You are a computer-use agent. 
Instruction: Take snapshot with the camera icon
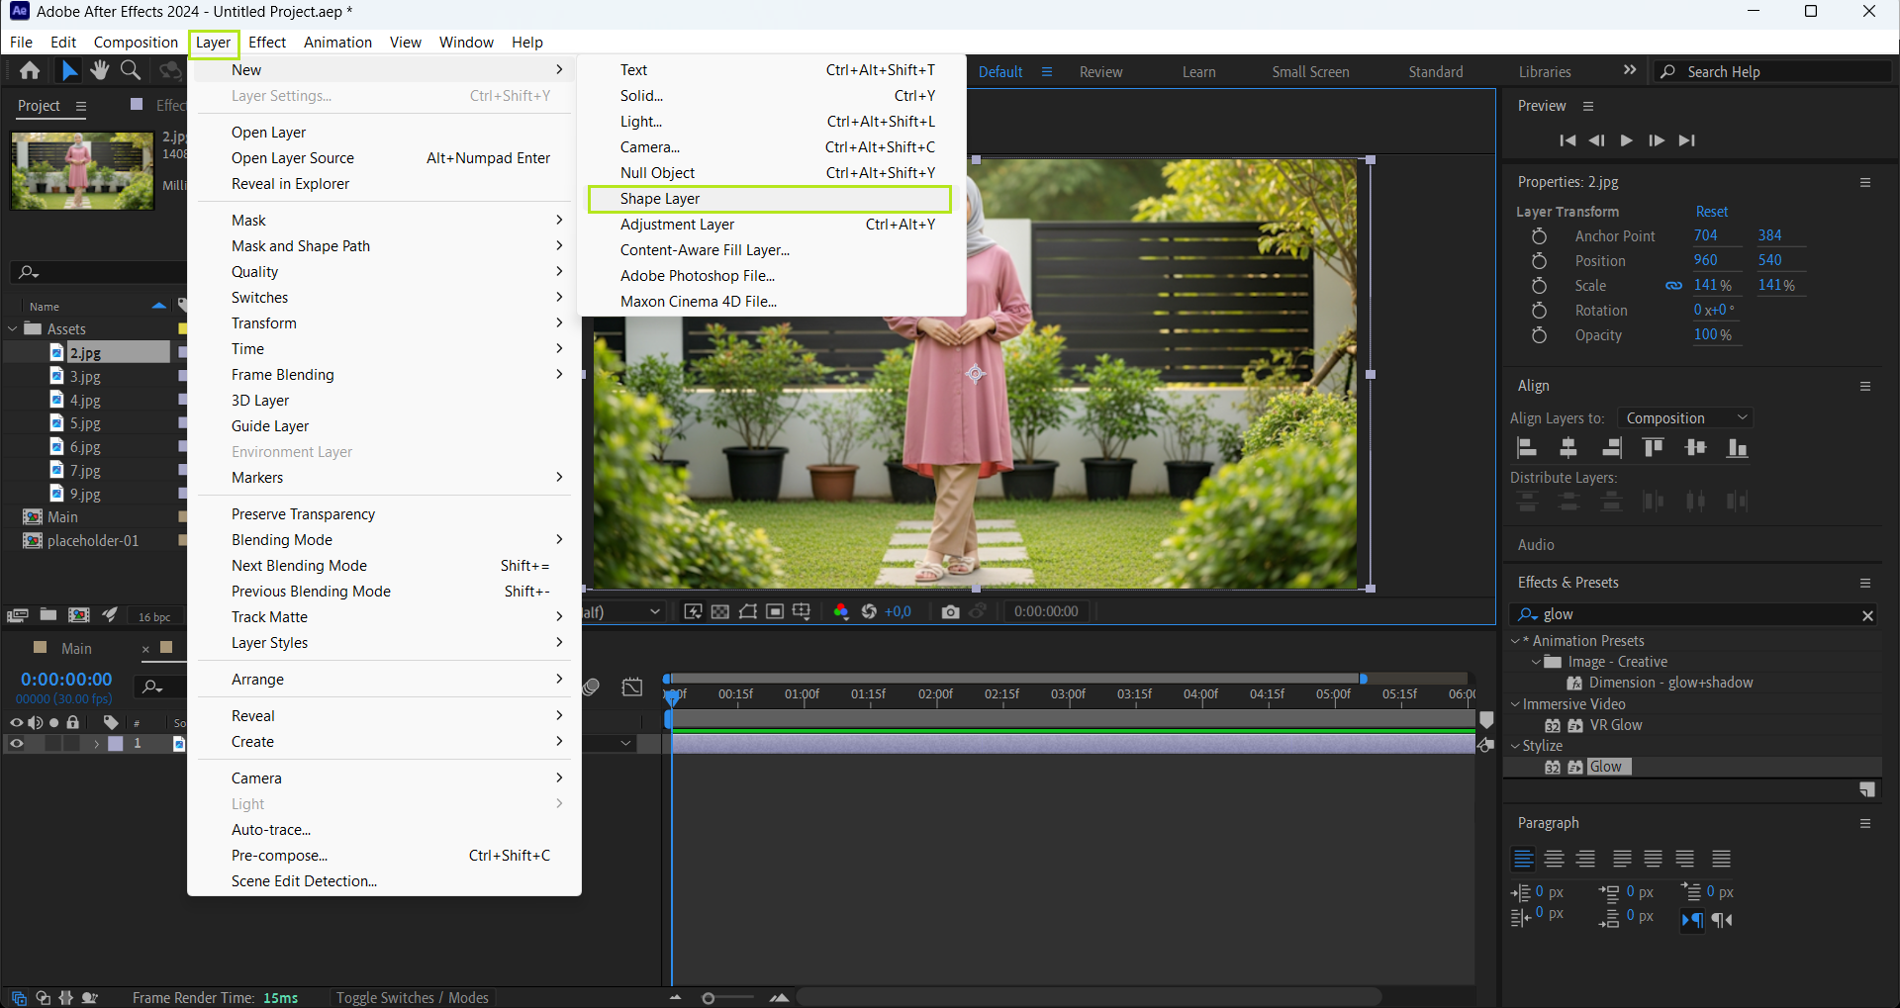(950, 611)
